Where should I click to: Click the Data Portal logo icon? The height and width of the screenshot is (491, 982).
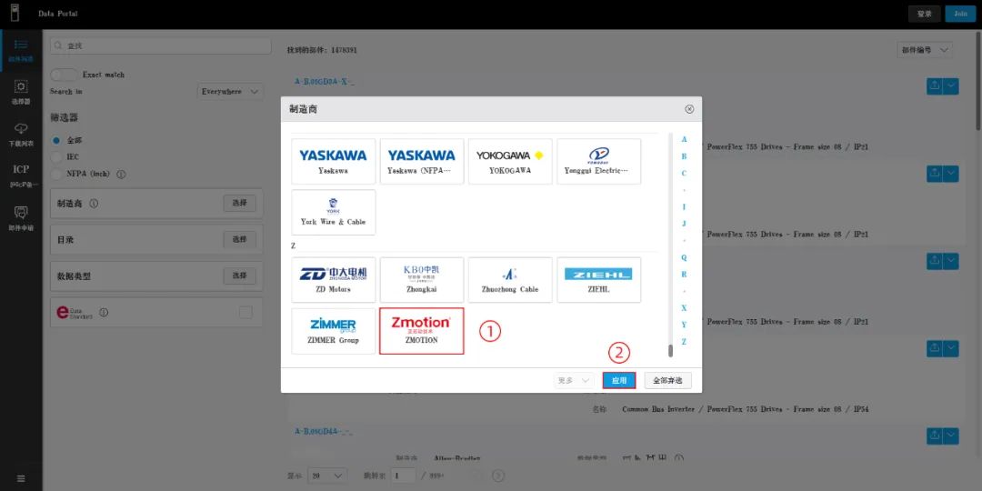[15, 13]
